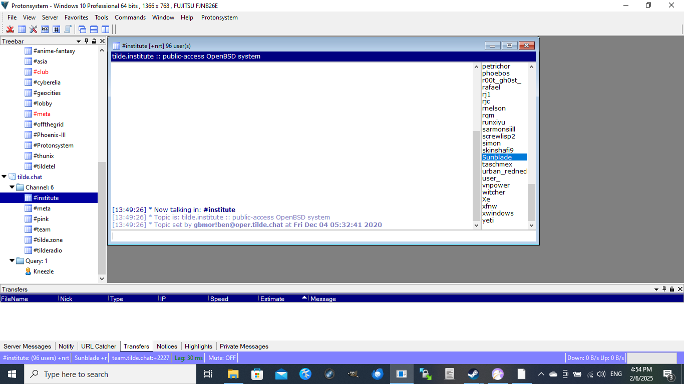Open Thunderbird from the taskbar
The image size is (684, 384).
click(x=378, y=374)
